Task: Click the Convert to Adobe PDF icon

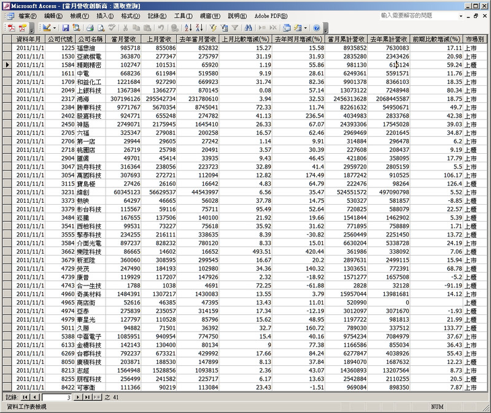Action: [11, 28]
